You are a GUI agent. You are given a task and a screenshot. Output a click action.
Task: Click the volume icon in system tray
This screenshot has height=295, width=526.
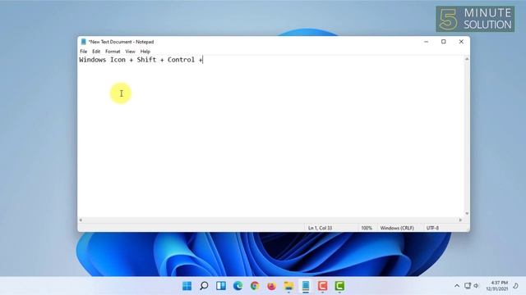click(x=476, y=286)
